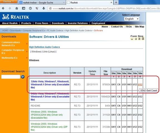Select the smallest font size icon
The width and height of the screenshot is (160, 133).
tap(132, 39)
